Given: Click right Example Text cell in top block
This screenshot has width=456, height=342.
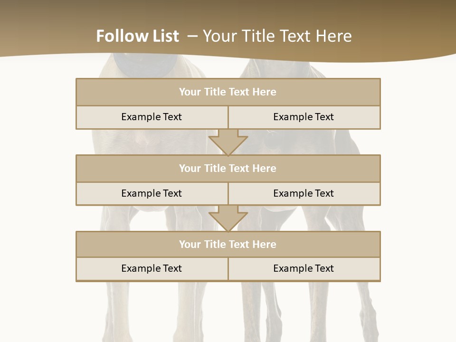Looking at the screenshot, I should point(304,117).
